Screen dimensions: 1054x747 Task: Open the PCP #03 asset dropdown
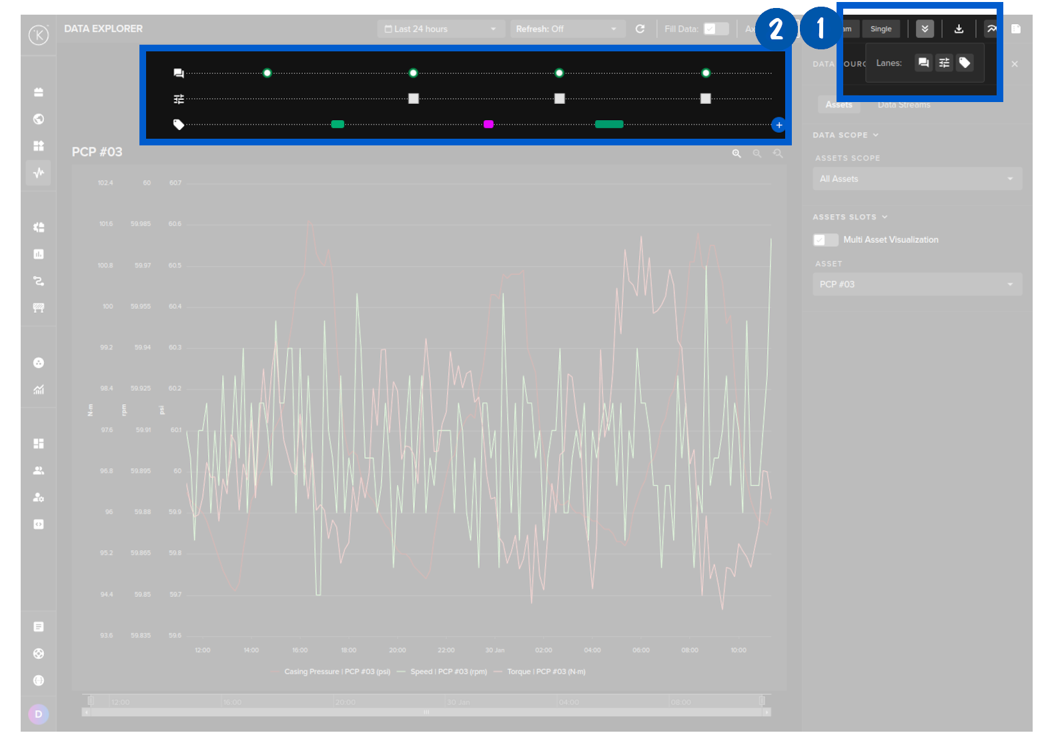tap(917, 284)
